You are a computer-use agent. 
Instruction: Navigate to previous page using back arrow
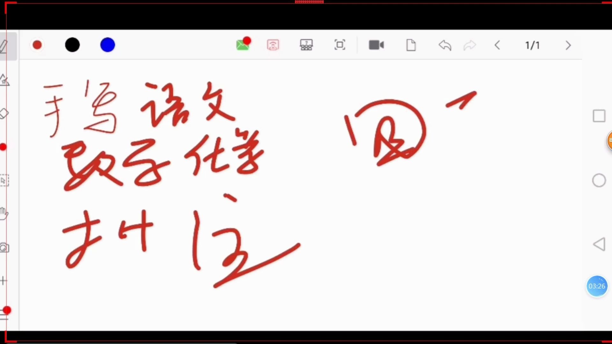pos(498,45)
